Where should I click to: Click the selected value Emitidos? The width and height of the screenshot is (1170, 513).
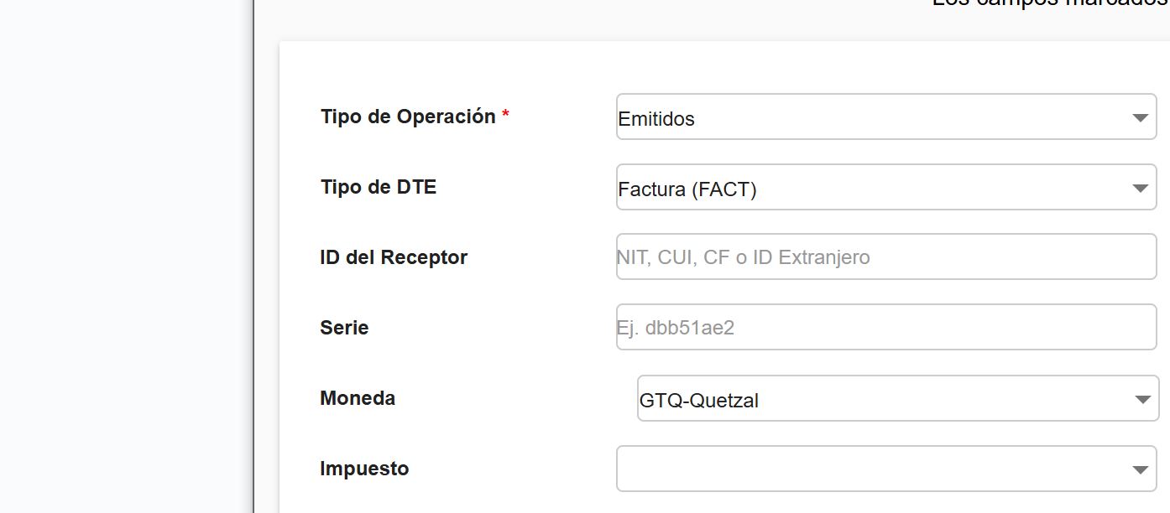656,119
